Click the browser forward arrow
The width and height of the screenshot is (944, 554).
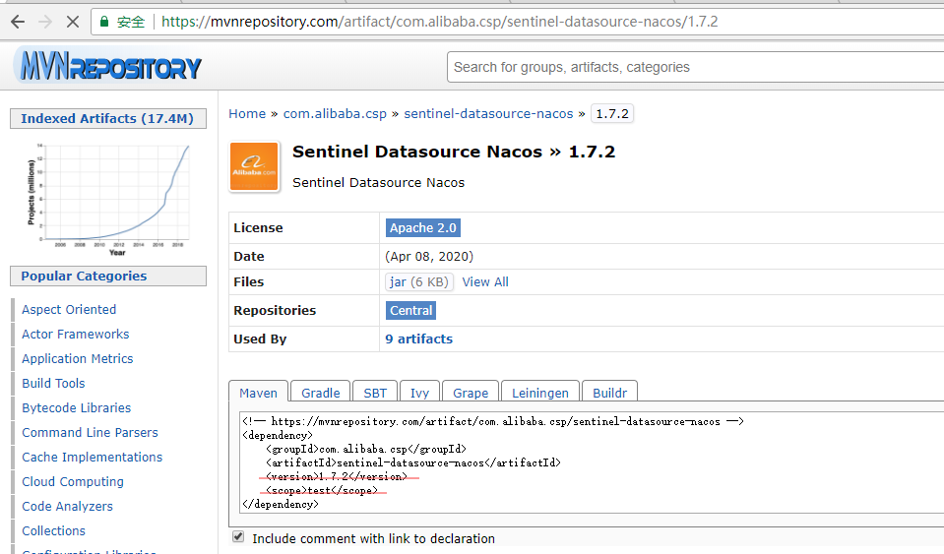pyautogui.click(x=45, y=23)
